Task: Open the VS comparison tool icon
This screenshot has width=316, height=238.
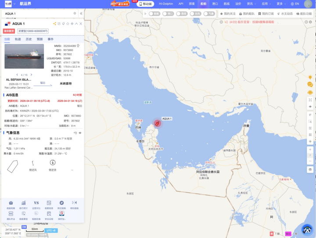Action: pyautogui.click(x=36, y=203)
